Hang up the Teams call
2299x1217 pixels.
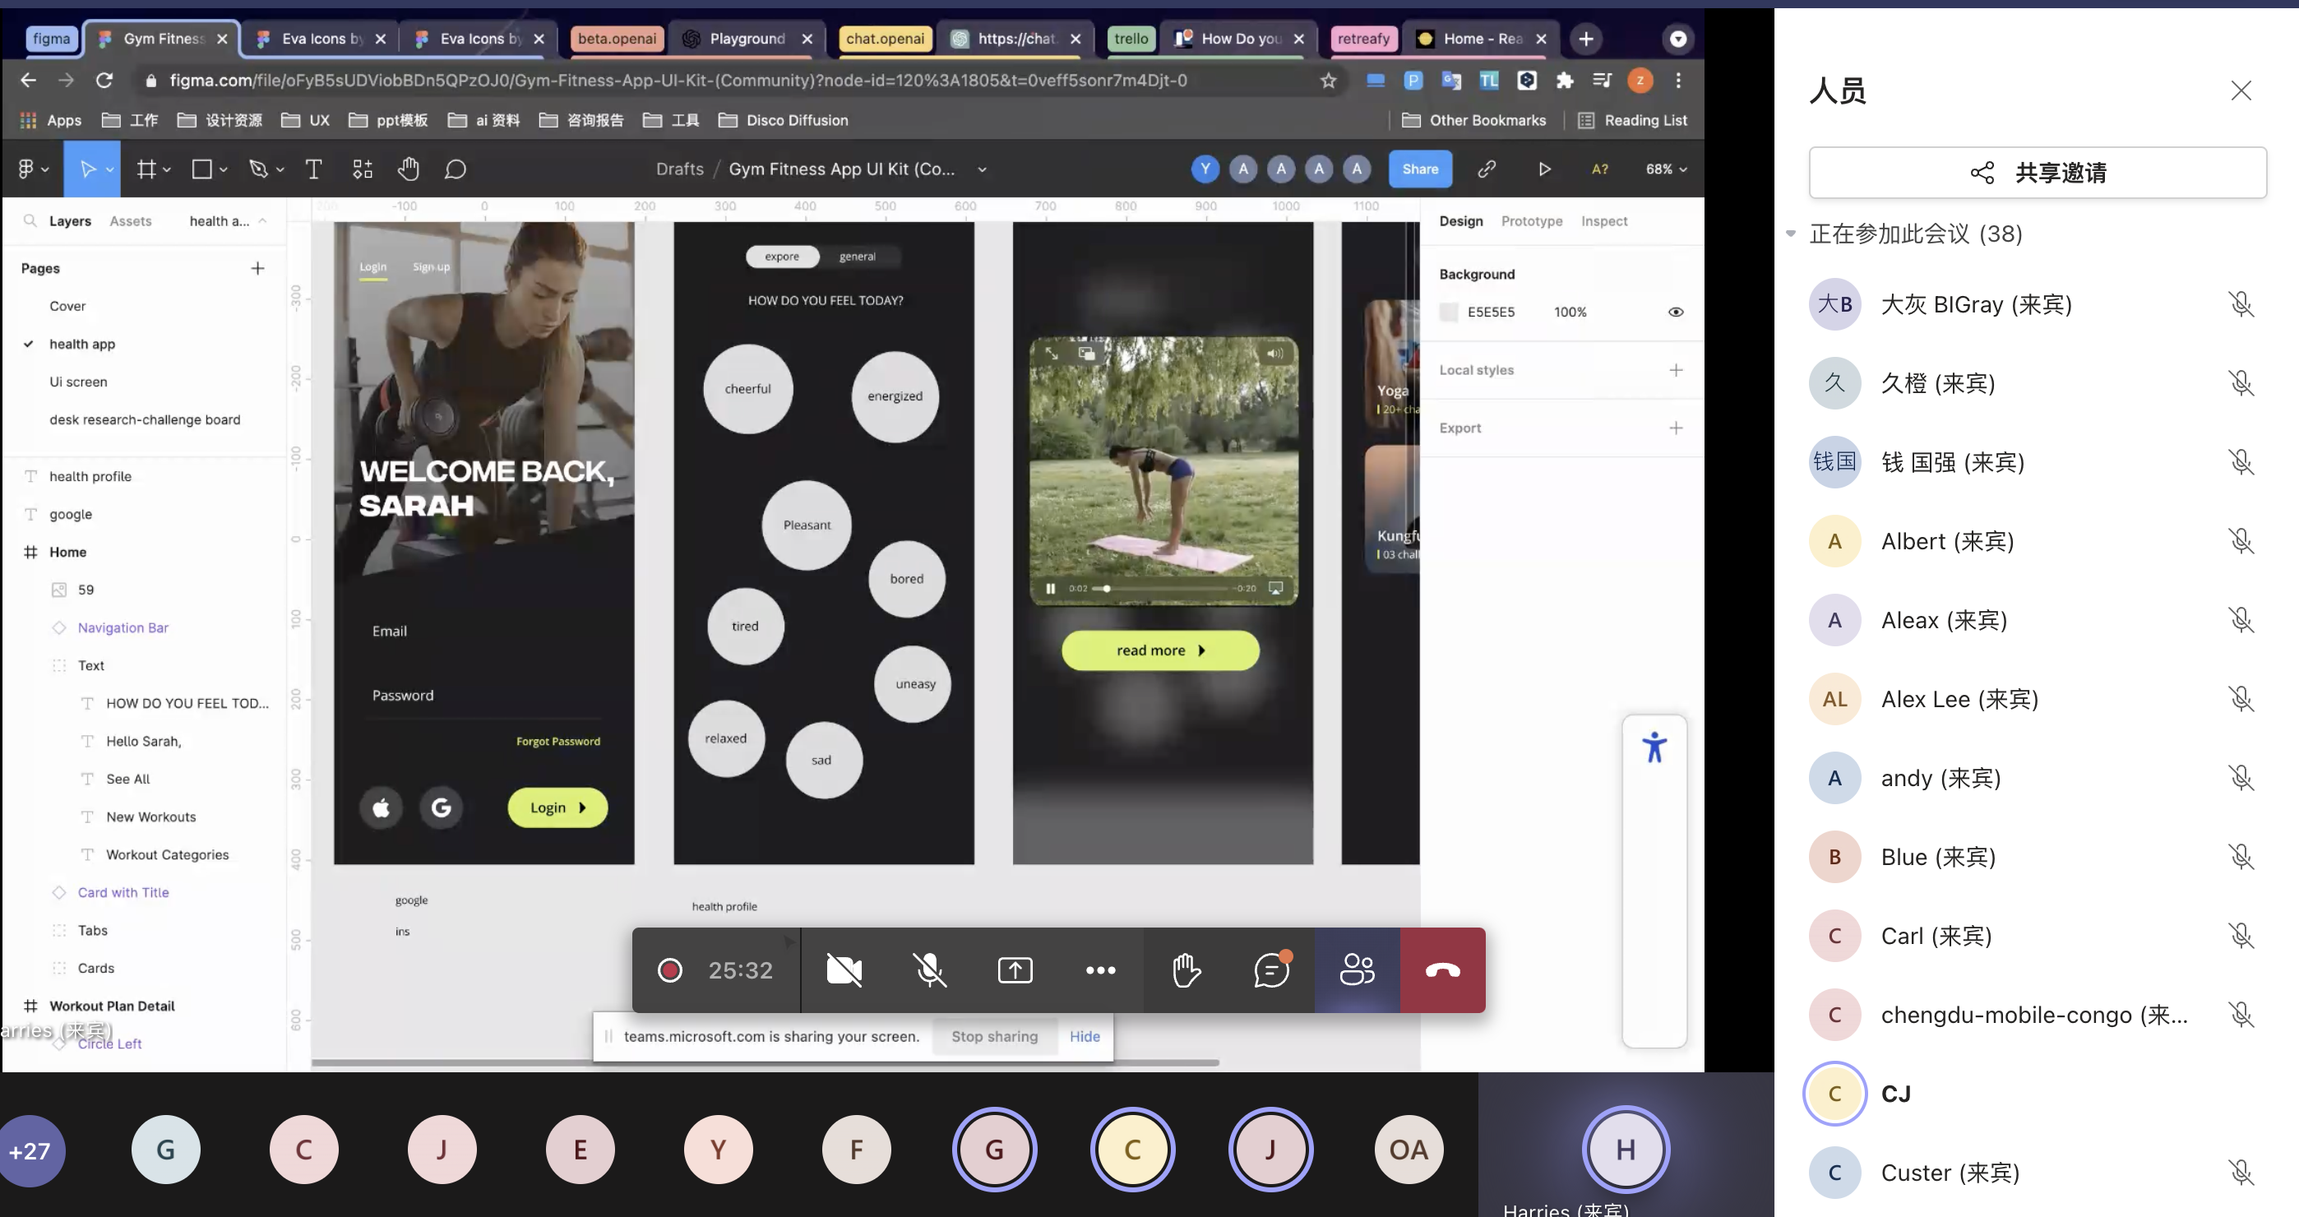click(x=1443, y=969)
